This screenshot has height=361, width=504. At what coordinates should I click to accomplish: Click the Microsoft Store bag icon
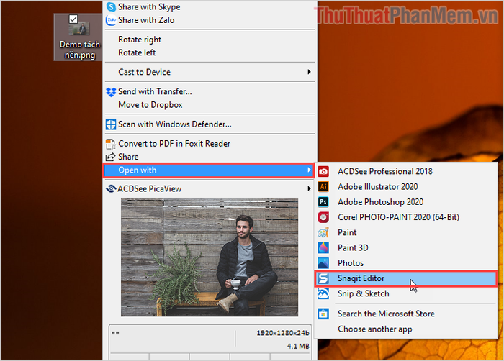[x=323, y=314]
